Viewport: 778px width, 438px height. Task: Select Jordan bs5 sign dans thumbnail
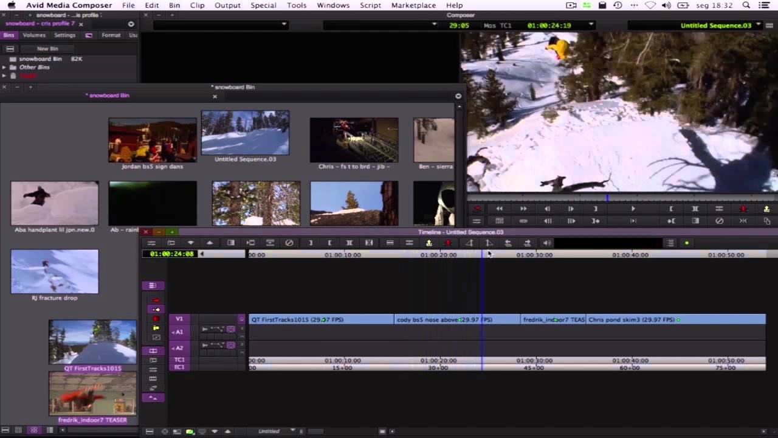coord(153,141)
